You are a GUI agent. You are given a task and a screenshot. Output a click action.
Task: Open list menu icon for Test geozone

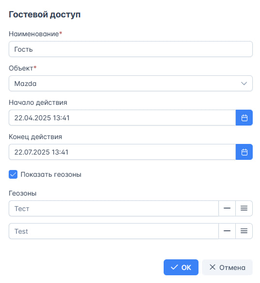pyautogui.click(x=244, y=231)
